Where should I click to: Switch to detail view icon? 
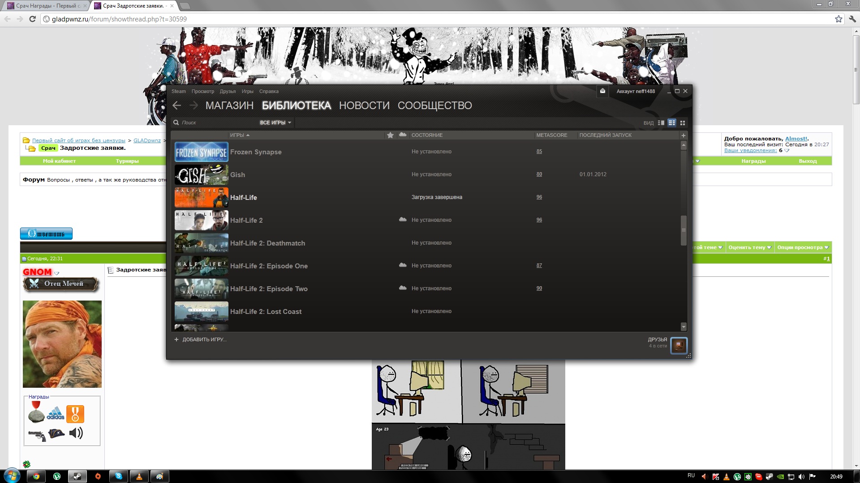[x=661, y=123]
